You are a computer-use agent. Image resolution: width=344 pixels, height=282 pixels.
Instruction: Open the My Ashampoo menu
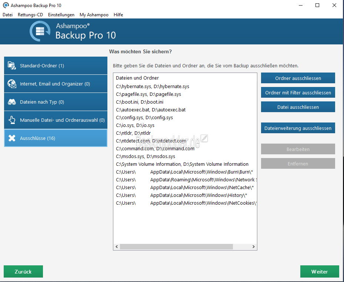point(94,15)
